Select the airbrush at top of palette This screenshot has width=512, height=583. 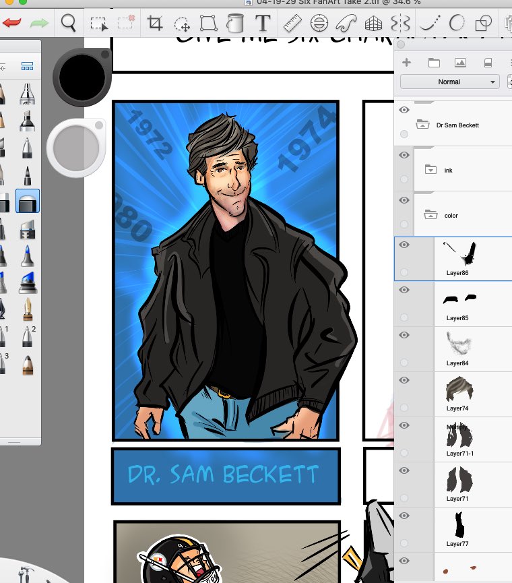pos(27,93)
